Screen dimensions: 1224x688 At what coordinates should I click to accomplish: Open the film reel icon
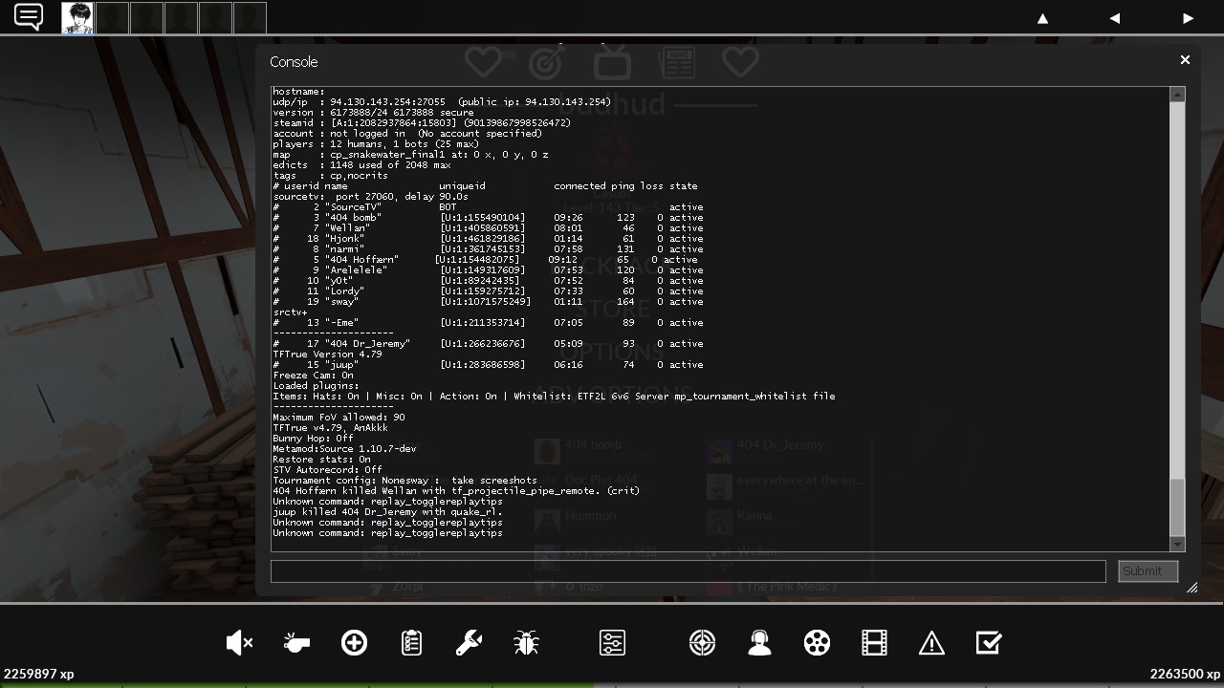(817, 643)
